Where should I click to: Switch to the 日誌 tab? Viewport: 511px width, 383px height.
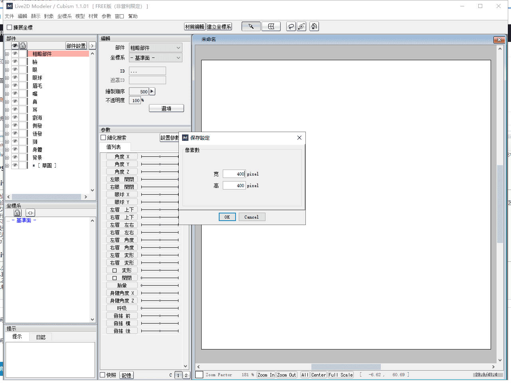[x=41, y=337]
